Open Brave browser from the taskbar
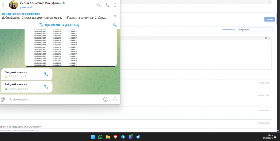Screen dimensions: 280x141 click(116, 137)
